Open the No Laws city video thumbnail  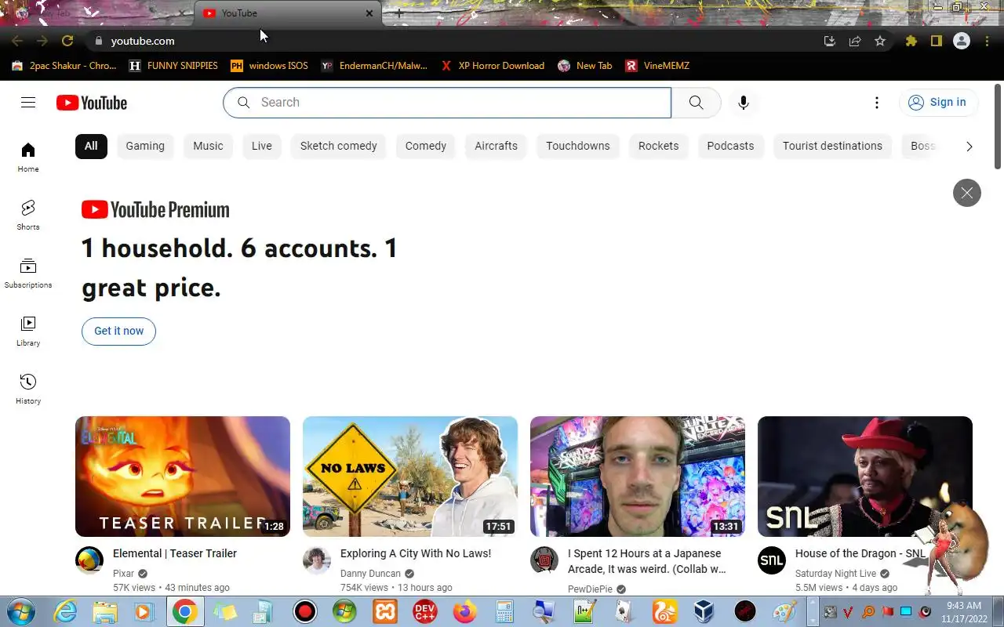410,477
